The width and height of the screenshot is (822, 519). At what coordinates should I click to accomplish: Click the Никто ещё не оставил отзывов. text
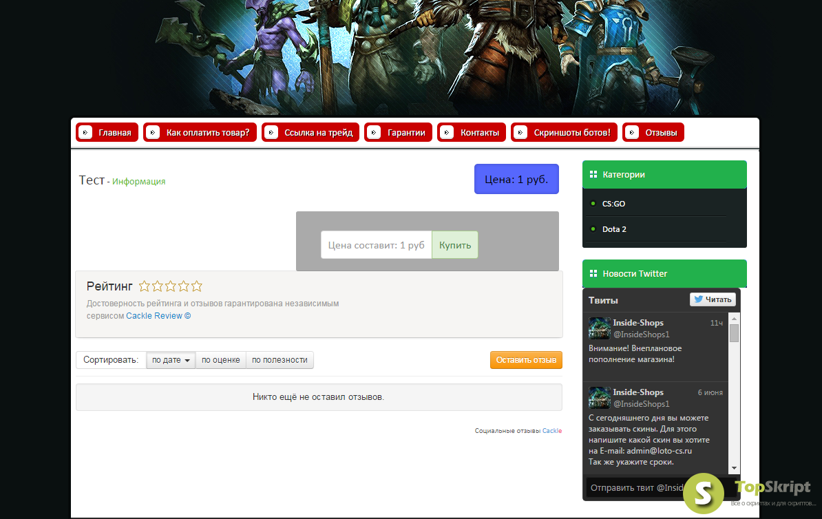pos(318,397)
